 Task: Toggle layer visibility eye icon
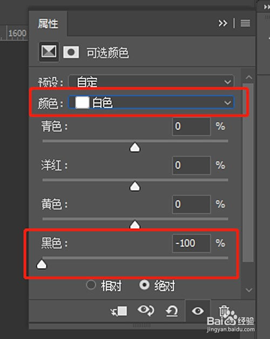[198, 311]
